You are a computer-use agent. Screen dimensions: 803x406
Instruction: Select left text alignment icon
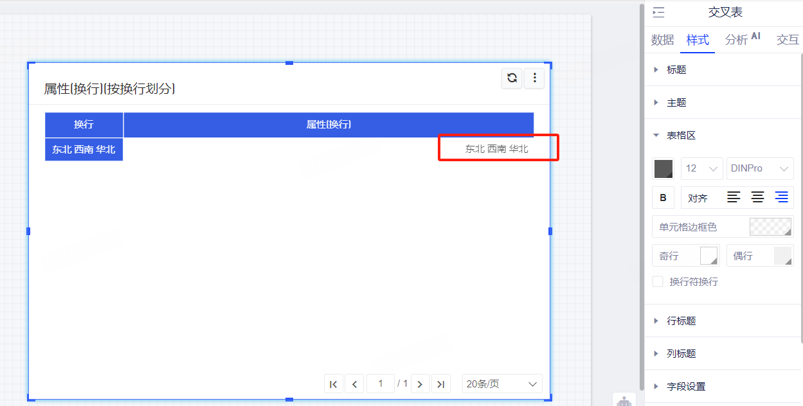click(x=734, y=198)
